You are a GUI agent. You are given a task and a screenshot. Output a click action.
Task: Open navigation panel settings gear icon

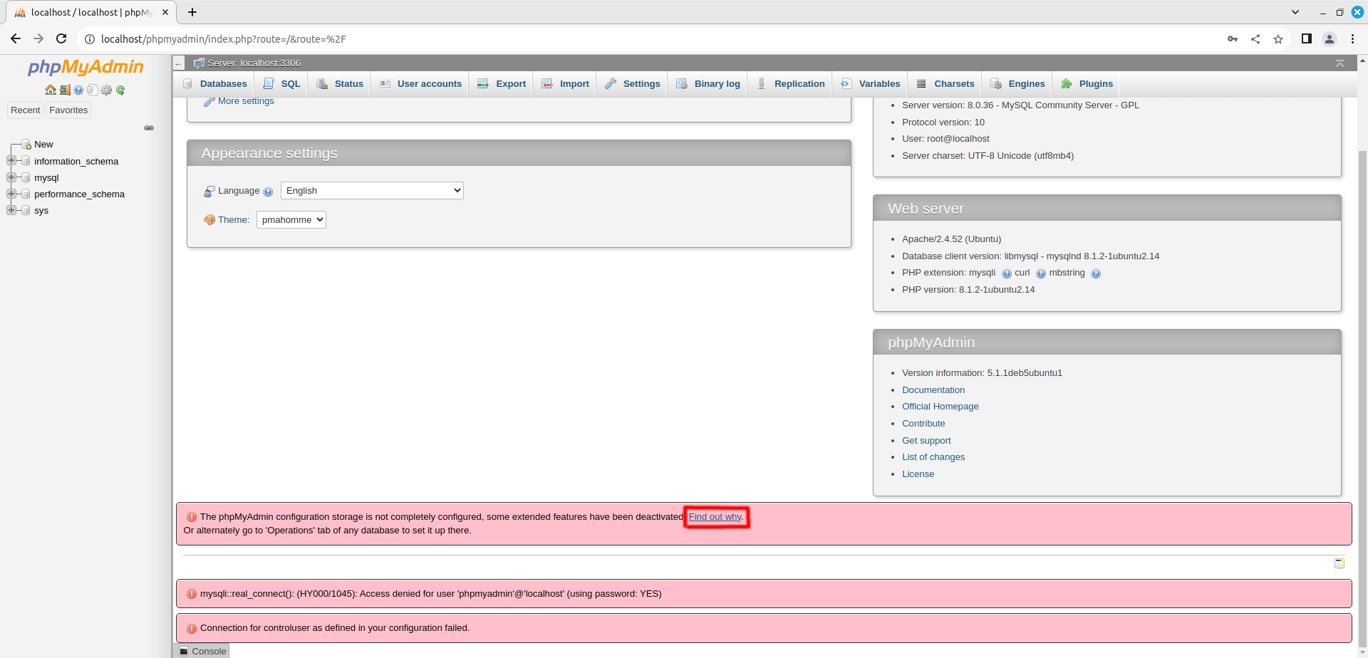click(106, 90)
